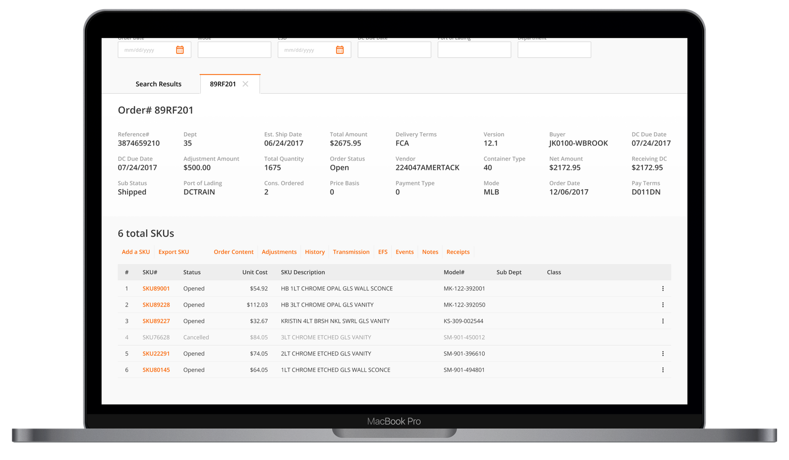Screen dimensions: 789x460
Task: Close the 89RF201 tab with X icon
Action: click(x=246, y=84)
